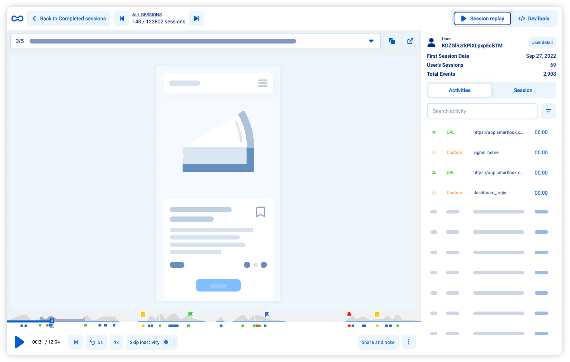
Task: Click the 00:31 / 12:04 time display
Action: pyautogui.click(x=46, y=342)
